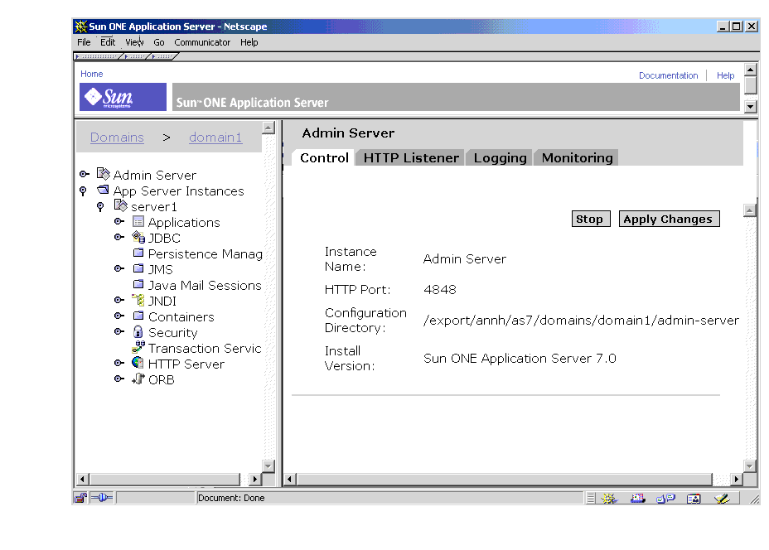The image size is (769, 550).
Task: Click the JDBC database icon
Action: (x=138, y=237)
